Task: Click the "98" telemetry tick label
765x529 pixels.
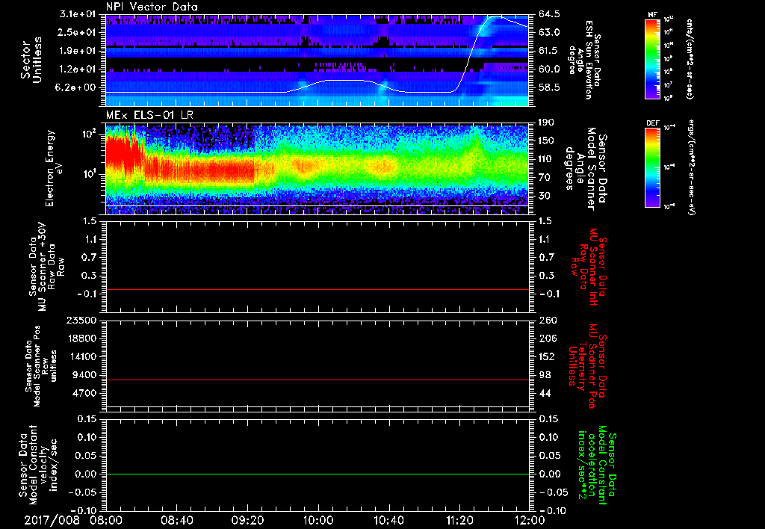Action: click(x=545, y=375)
